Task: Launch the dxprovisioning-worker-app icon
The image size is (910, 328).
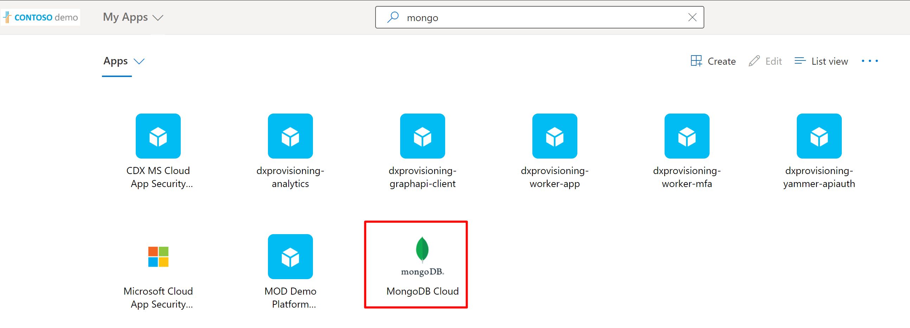Action: click(x=554, y=136)
